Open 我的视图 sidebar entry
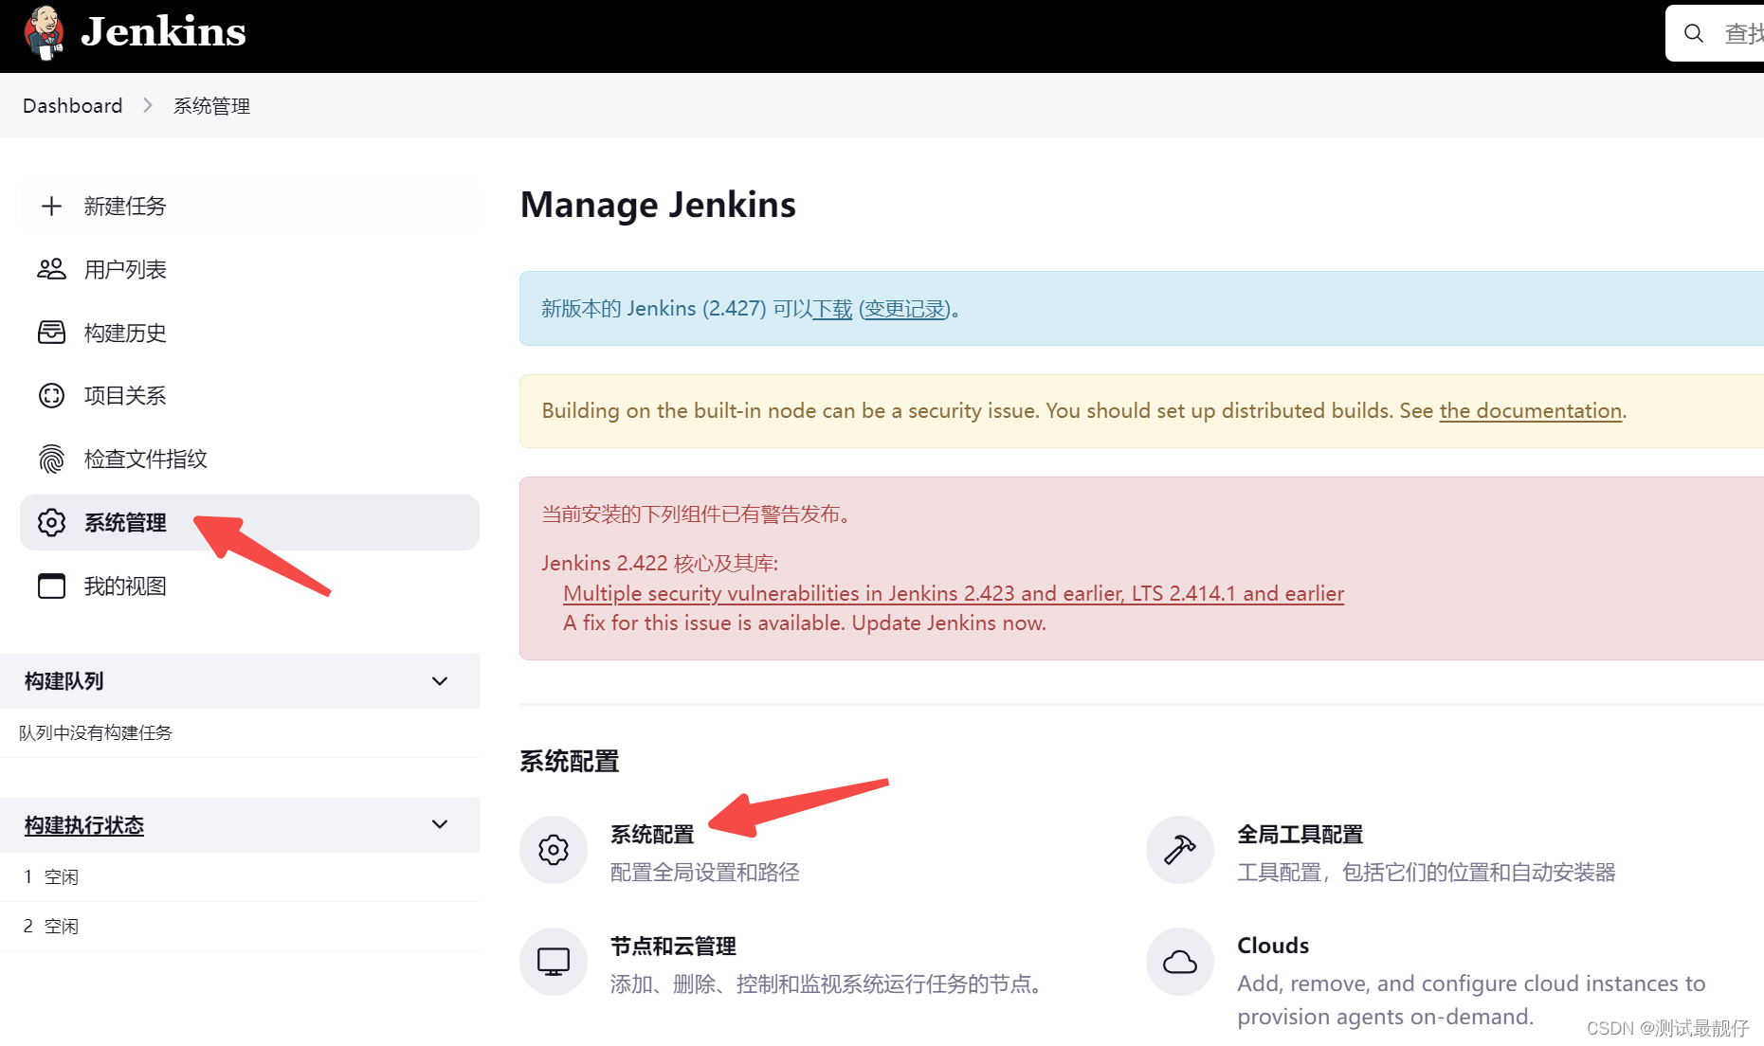 coord(249,586)
